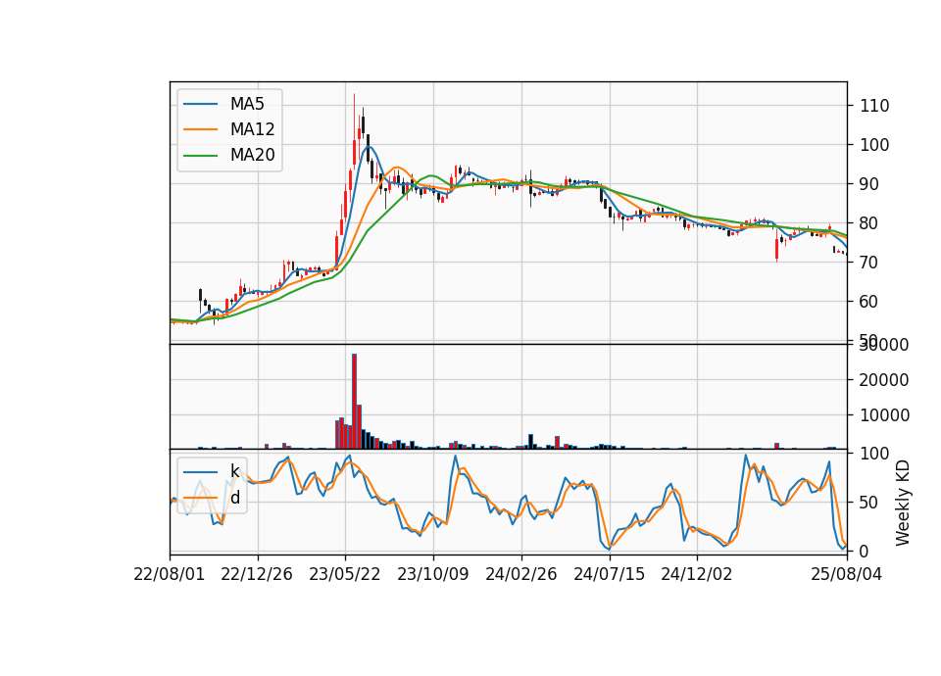Click the MA12 legend label

pos(252,129)
